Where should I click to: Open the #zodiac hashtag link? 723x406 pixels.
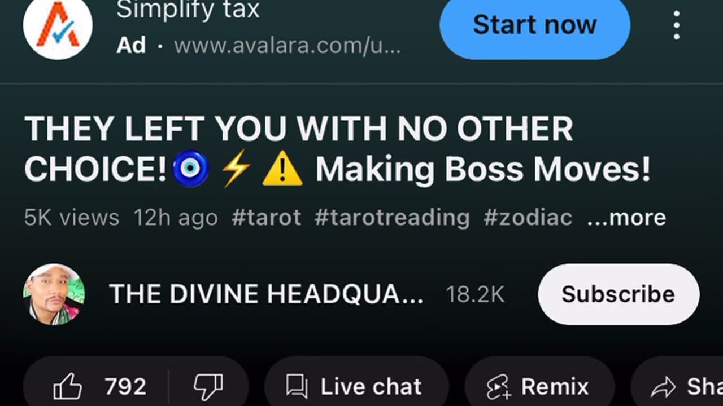[528, 217]
